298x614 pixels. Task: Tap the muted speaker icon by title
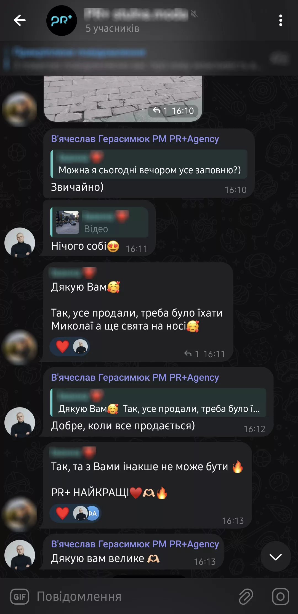click(x=194, y=14)
